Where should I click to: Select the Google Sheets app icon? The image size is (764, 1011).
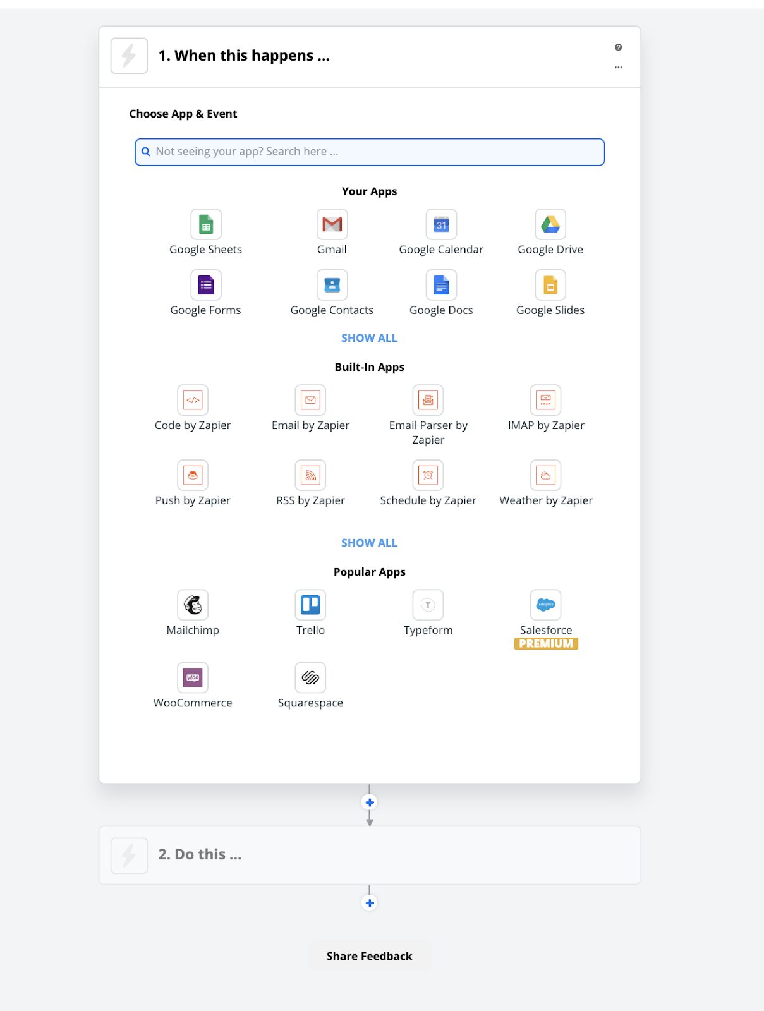point(206,224)
